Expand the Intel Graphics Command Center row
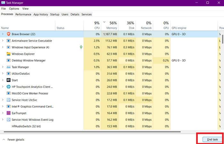The height and width of the screenshot is (144, 224). pos(3,107)
